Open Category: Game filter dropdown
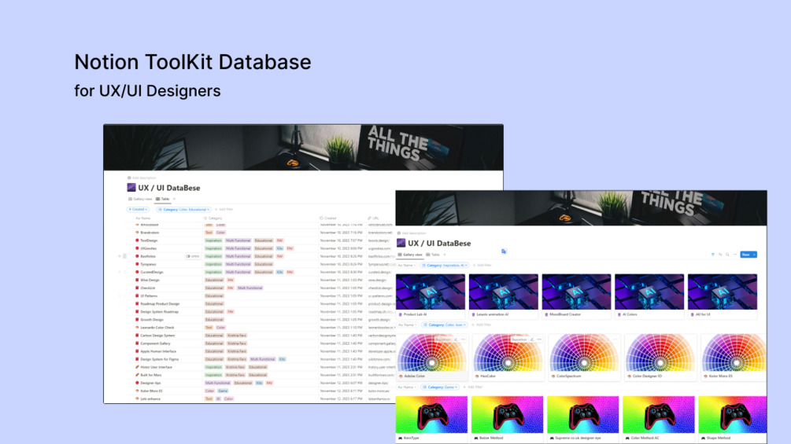791x444 pixels. 441,387
